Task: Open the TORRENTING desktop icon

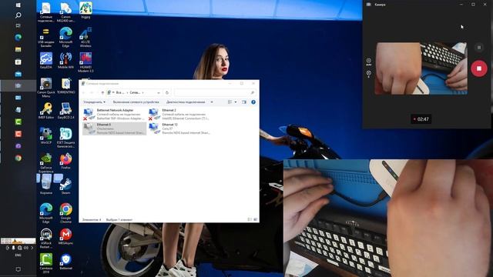Action: coord(65,85)
